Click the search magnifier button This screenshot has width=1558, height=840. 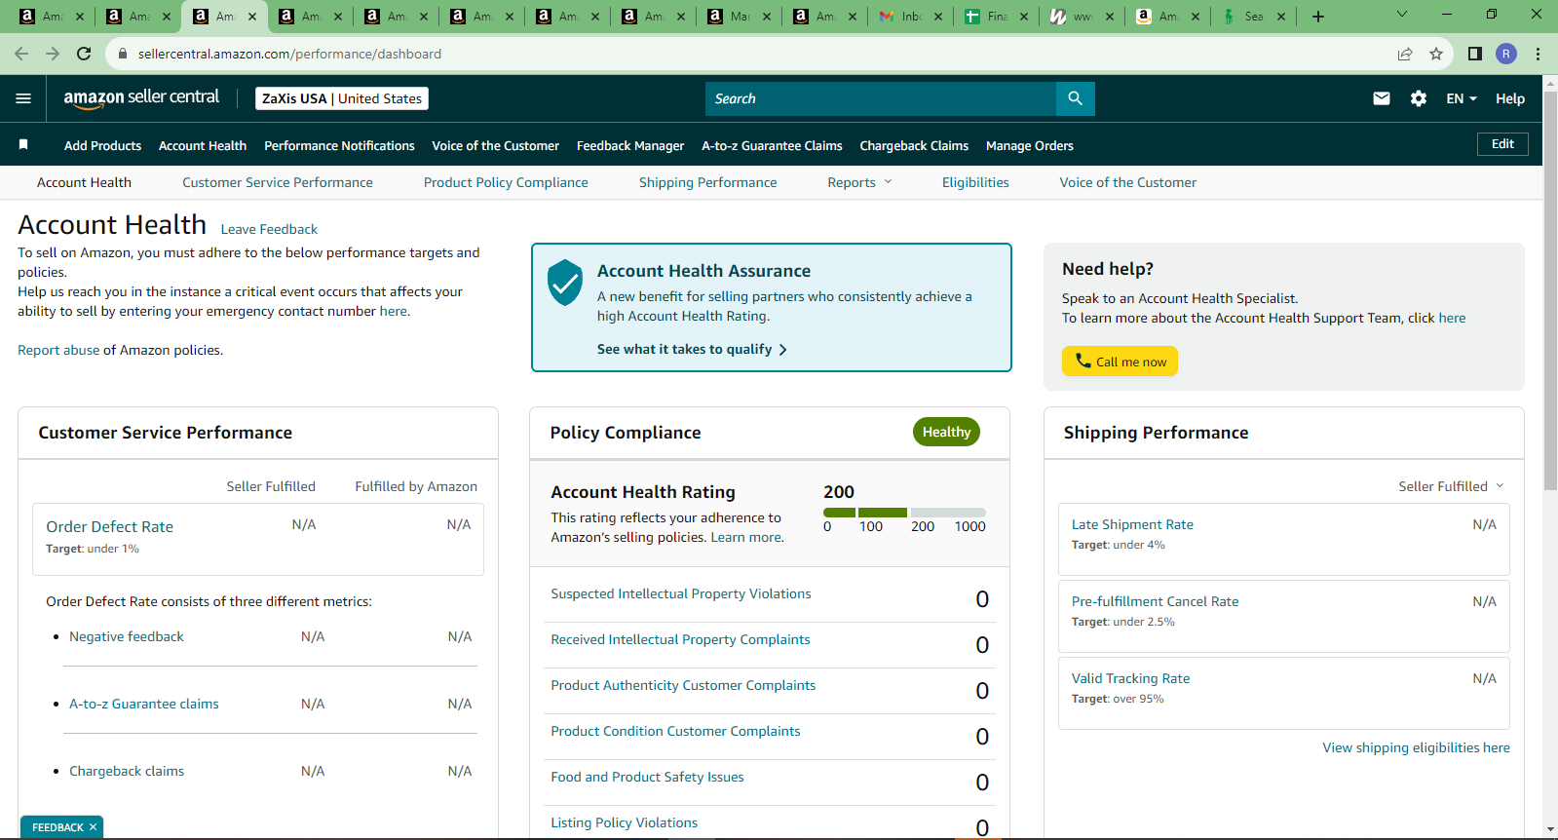coord(1075,98)
